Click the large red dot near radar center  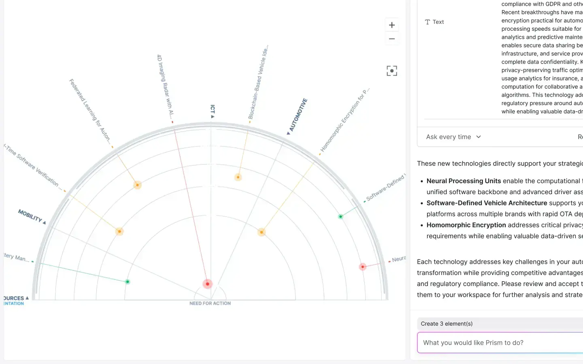[x=207, y=284]
